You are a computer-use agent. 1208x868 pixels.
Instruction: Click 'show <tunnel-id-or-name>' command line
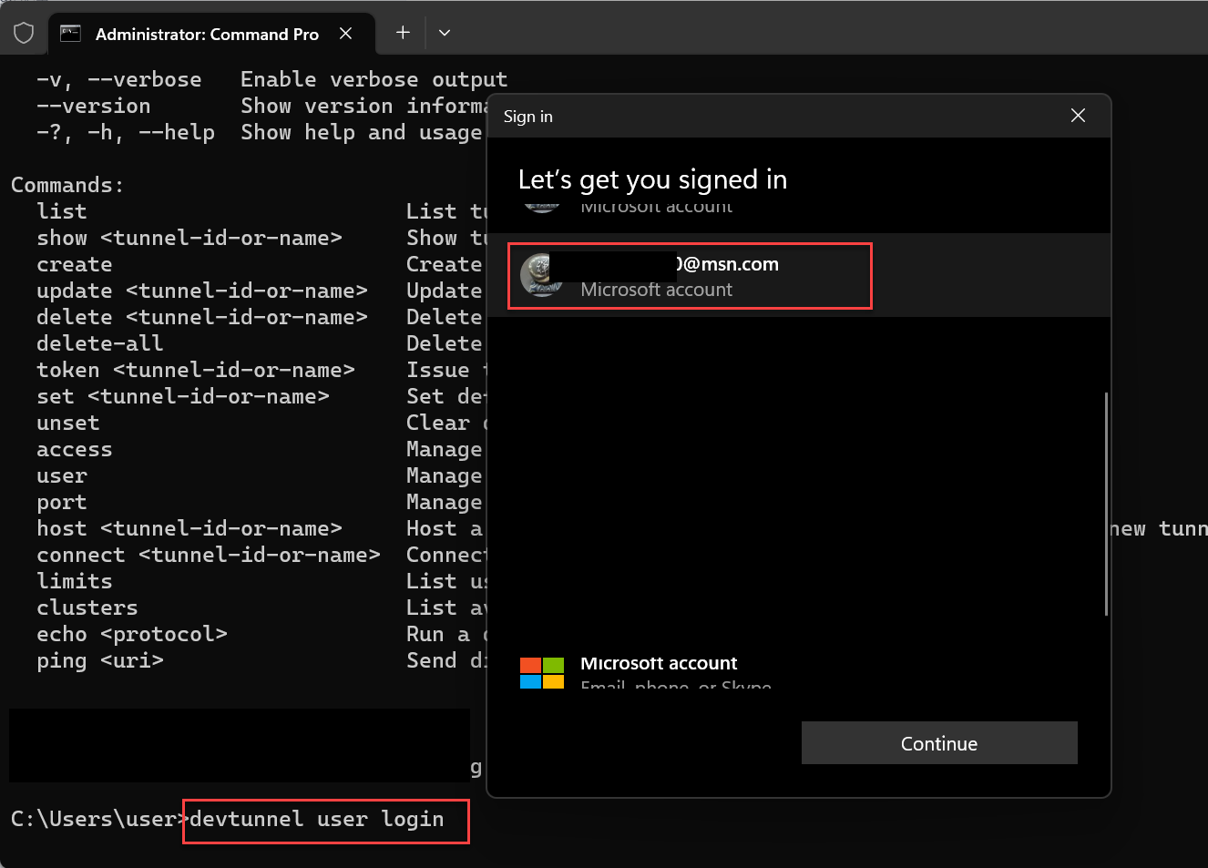coord(189,238)
